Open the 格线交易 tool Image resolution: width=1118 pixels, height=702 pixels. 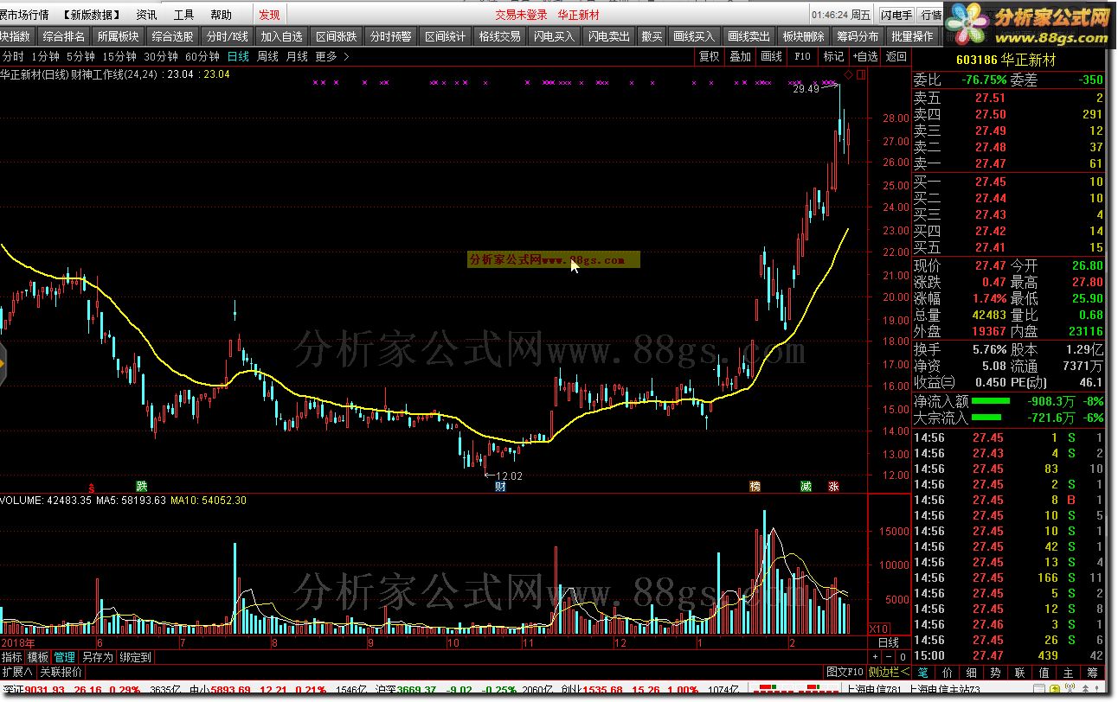[500, 36]
